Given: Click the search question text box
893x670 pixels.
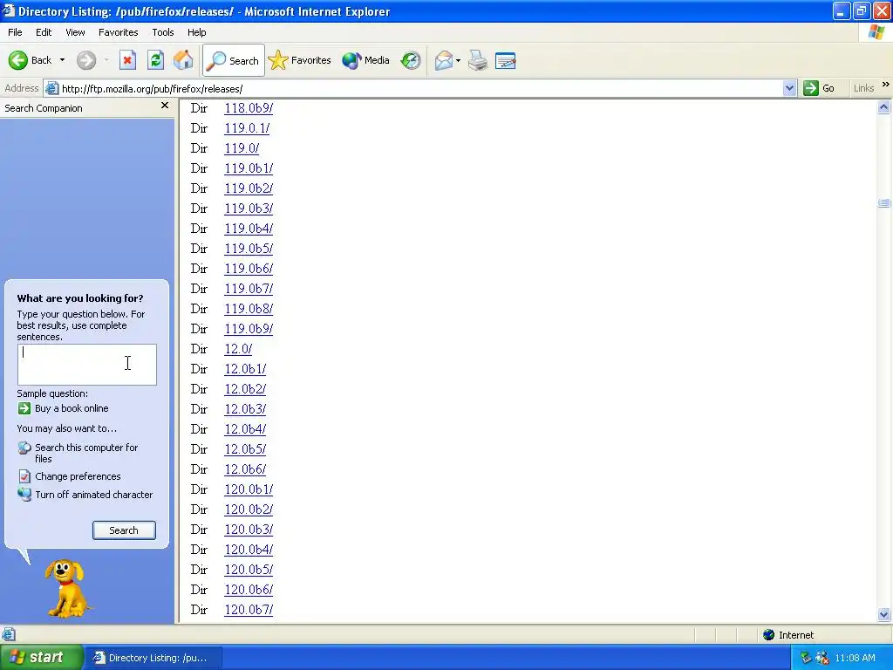Looking at the screenshot, I should point(87,365).
